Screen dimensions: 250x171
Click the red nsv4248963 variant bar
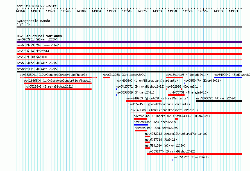[144, 101]
